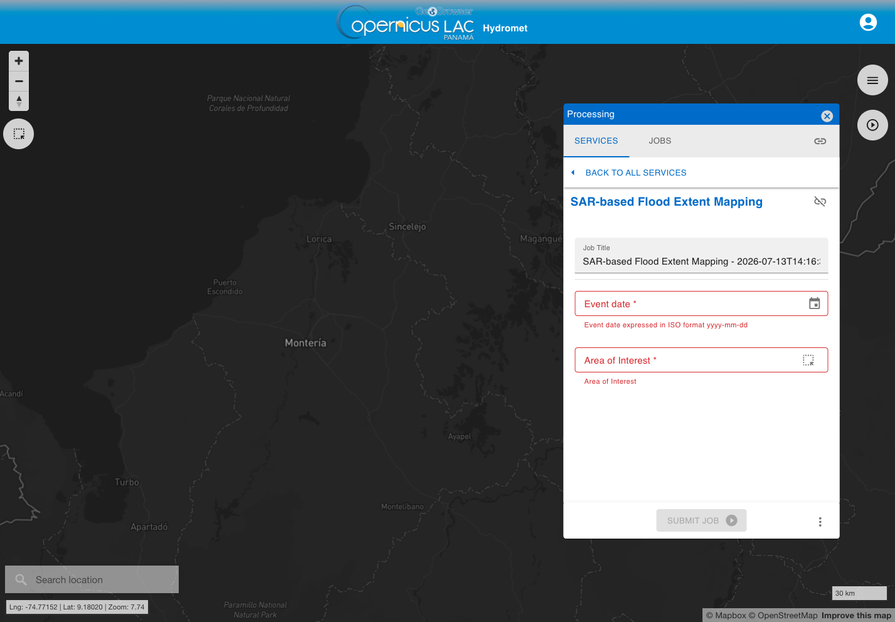Zoom in on the map

tap(19, 61)
